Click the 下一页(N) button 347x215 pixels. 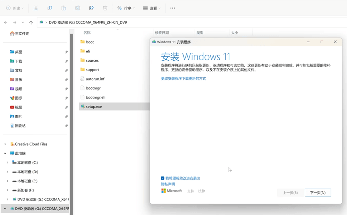coord(318,192)
